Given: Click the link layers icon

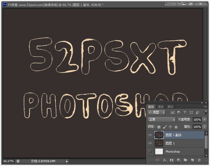Looking at the screenshot, I should point(157,160).
